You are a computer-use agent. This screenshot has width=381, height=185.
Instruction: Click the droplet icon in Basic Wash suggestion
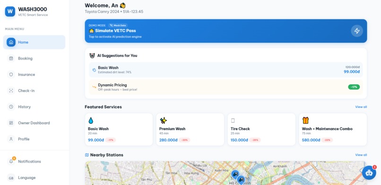pos(94,70)
